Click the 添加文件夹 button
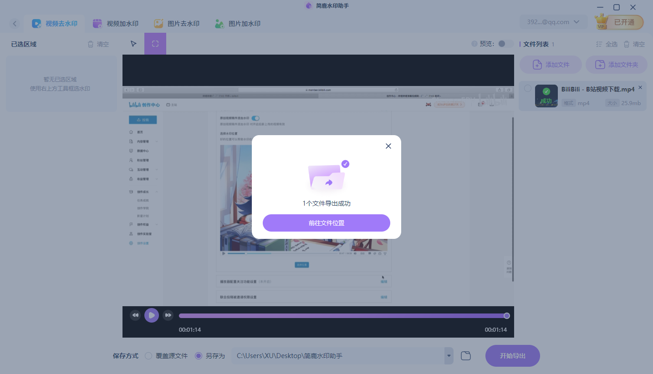653x374 pixels. (617, 65)
